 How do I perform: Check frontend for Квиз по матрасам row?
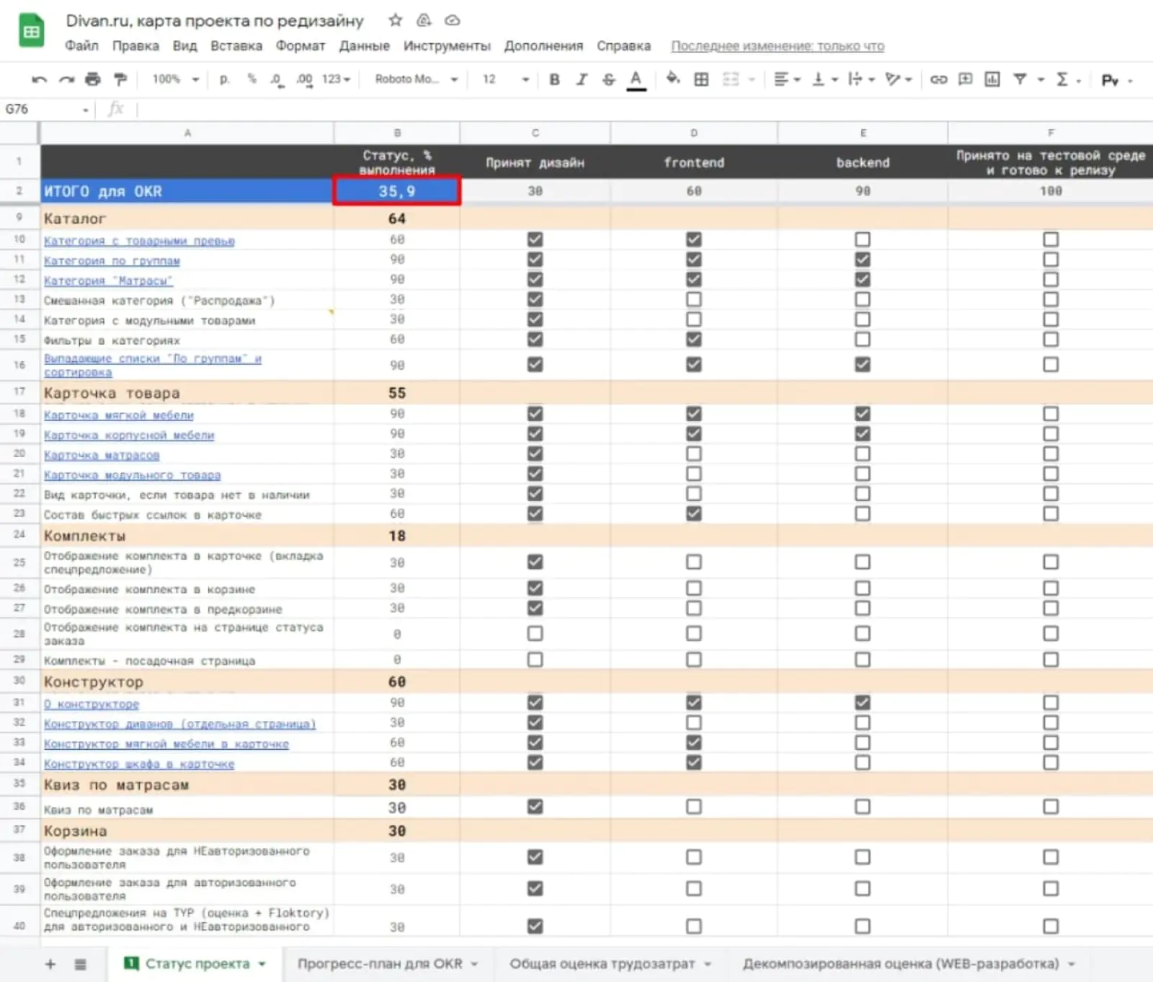694,807
